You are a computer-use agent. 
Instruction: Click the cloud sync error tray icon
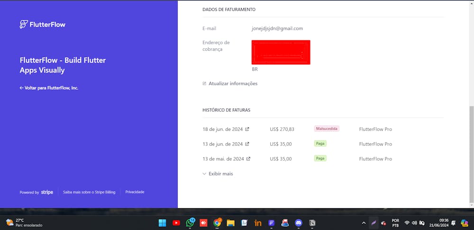pos(383,223)
